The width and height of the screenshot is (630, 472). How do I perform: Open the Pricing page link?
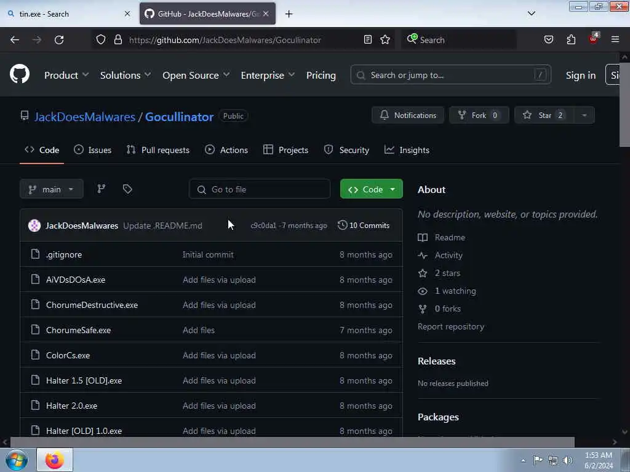[x=321, y=75]
